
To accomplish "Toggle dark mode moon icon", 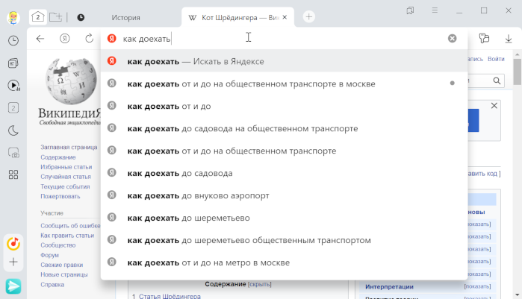I will pyautogui.click(x=13, y=130).
